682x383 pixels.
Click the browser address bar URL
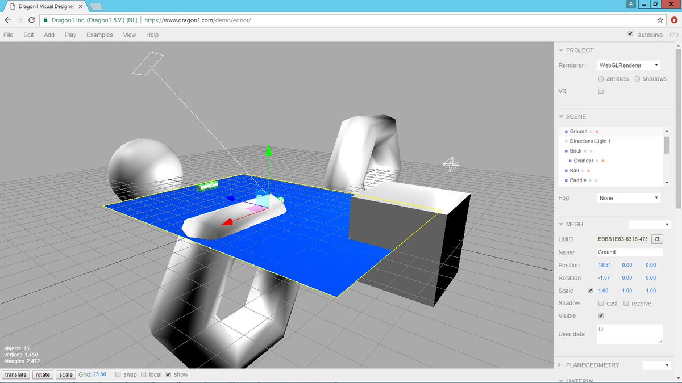(198, 20)
